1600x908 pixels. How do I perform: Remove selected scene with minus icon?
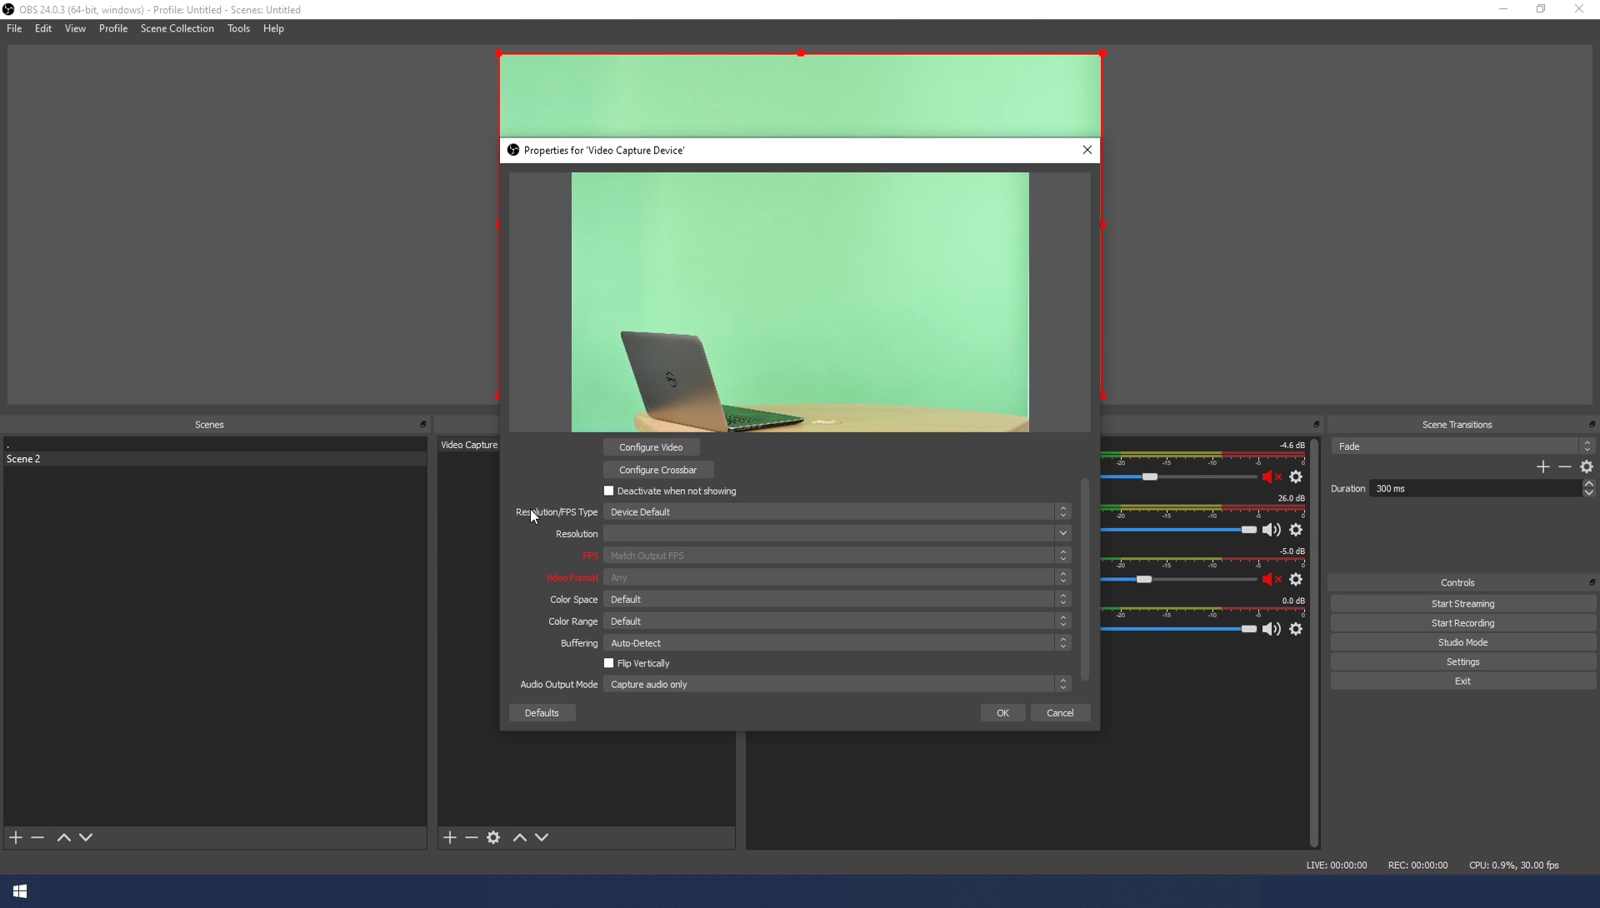click(37, 837)
